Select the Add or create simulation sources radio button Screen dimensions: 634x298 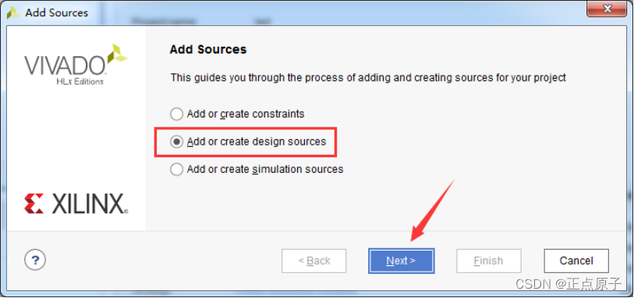177,170
